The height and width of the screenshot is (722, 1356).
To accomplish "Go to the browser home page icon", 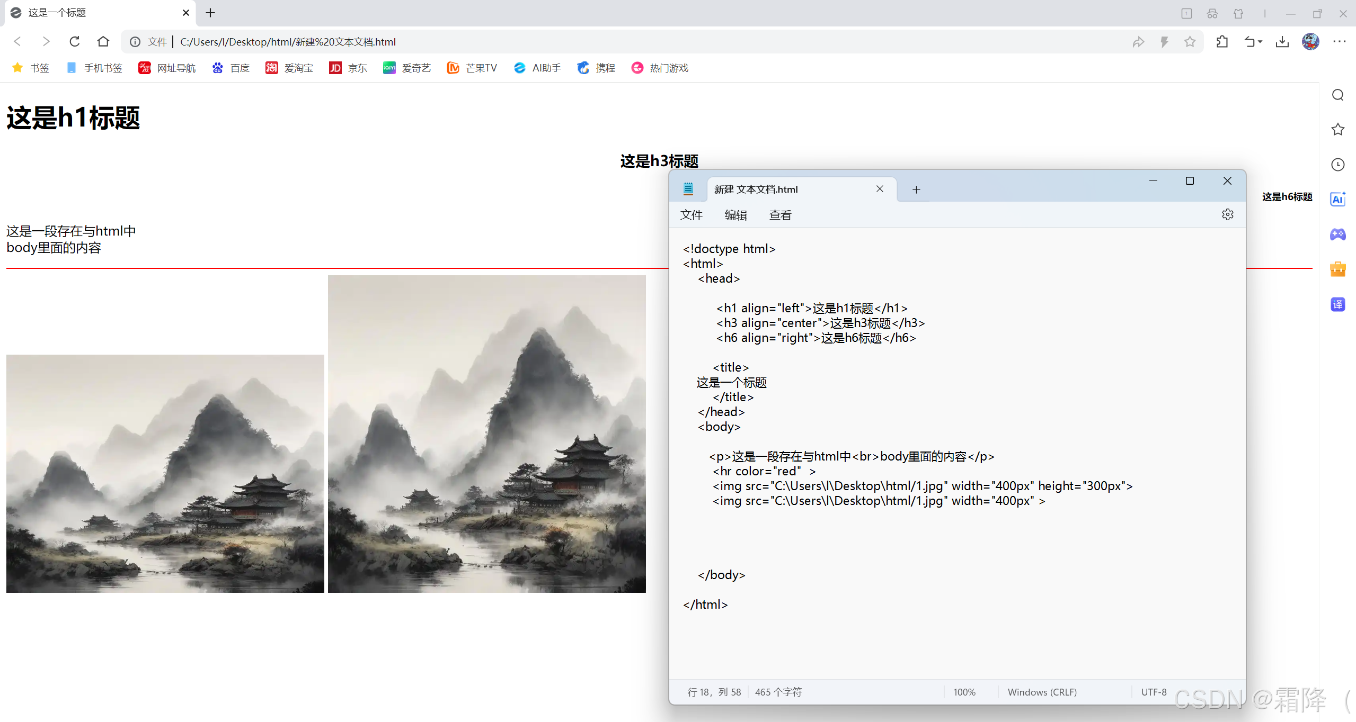I will [103, 41].
